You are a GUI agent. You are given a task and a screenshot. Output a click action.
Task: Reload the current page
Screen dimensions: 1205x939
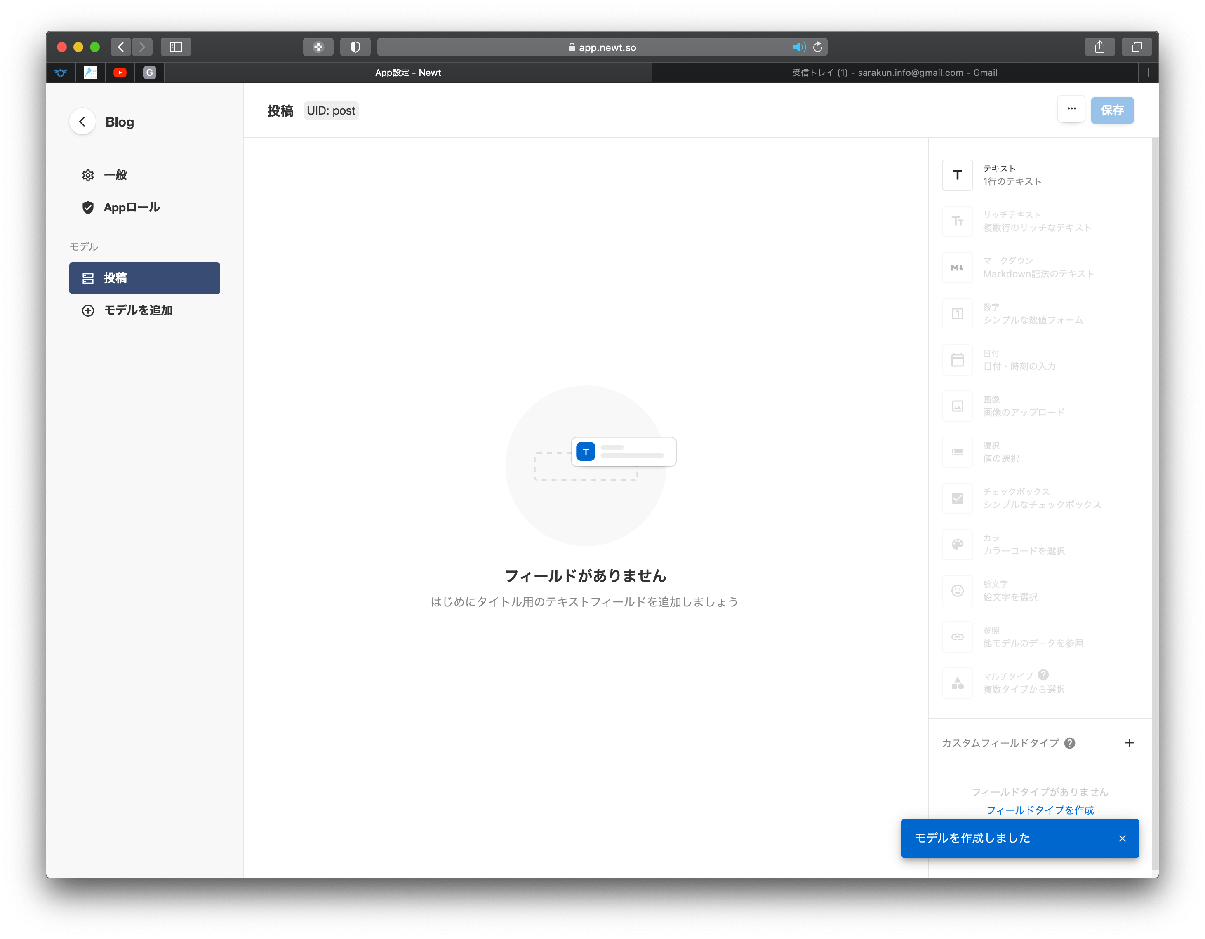(x=818, y=47)
